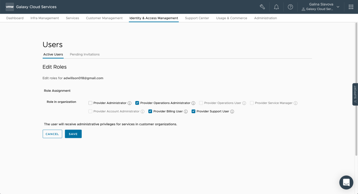This screenshot has width=358, height=194.
Task: Switch to the Pending Invitations tab
Action: point(85,54)
